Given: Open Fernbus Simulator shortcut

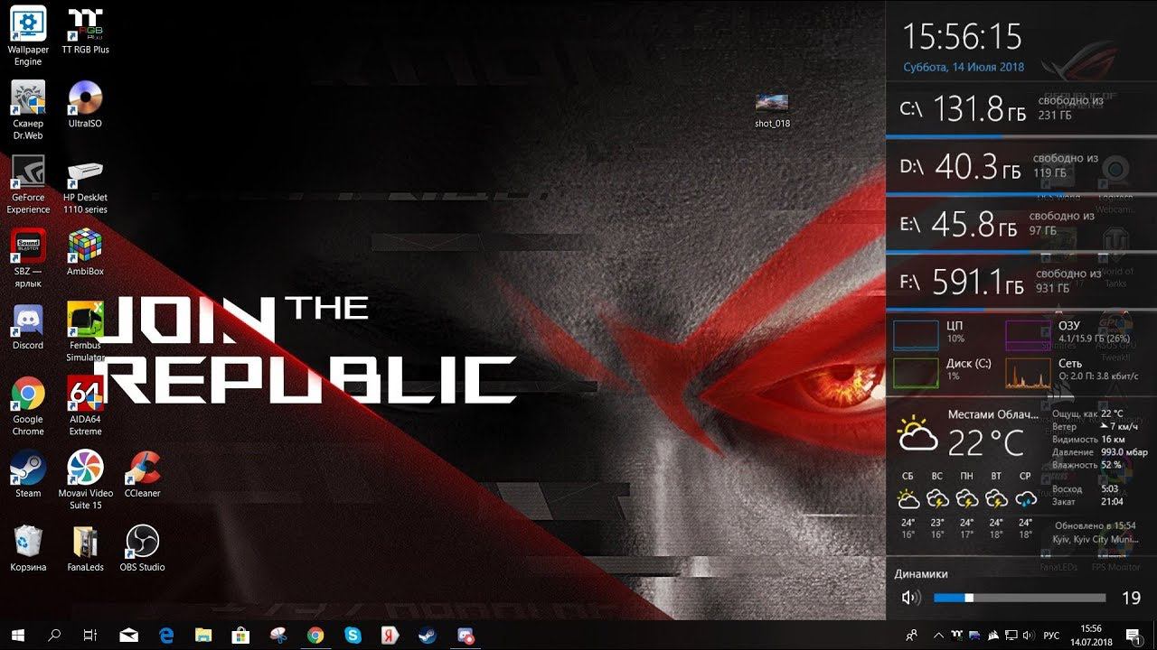Looking at the screenshot, I should coord(85,332).
